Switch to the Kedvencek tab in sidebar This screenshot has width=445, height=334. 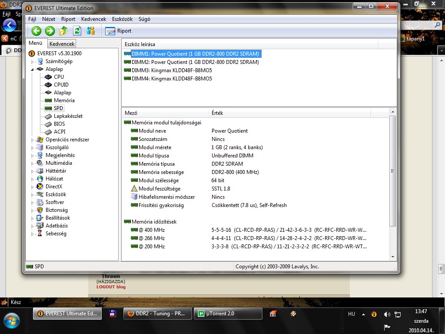click(62, 44)
